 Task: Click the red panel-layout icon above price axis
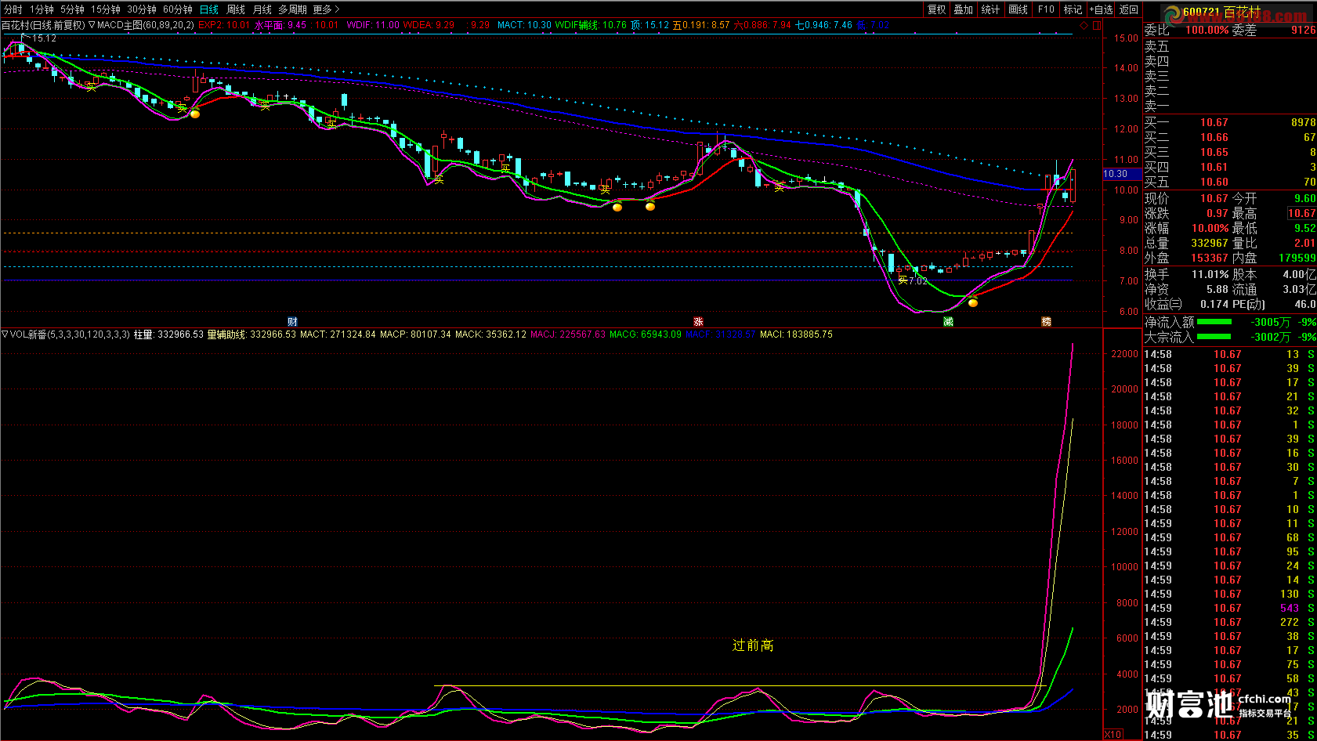pos(1097,25)
